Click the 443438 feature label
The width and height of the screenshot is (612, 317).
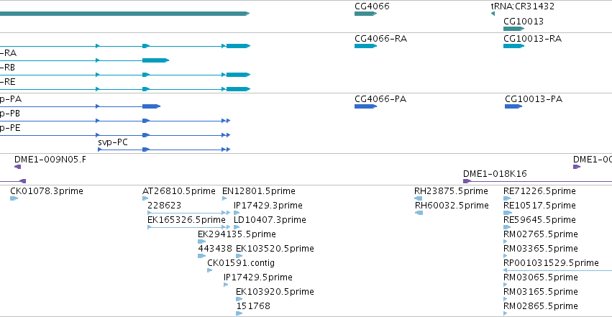[x=215, y=249]
